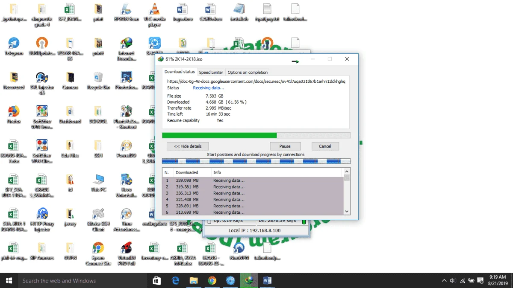Select the This PC desktop icon

pyautogui.click(x=98, y=183)
